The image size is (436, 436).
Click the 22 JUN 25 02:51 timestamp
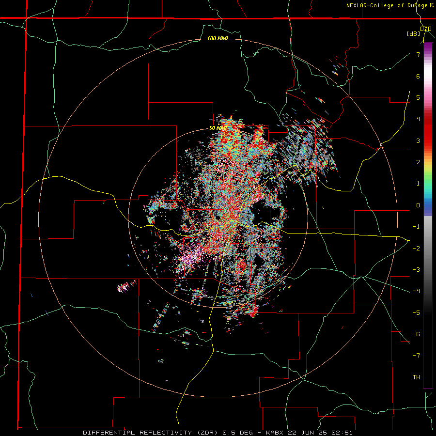[x=320, y=433]
